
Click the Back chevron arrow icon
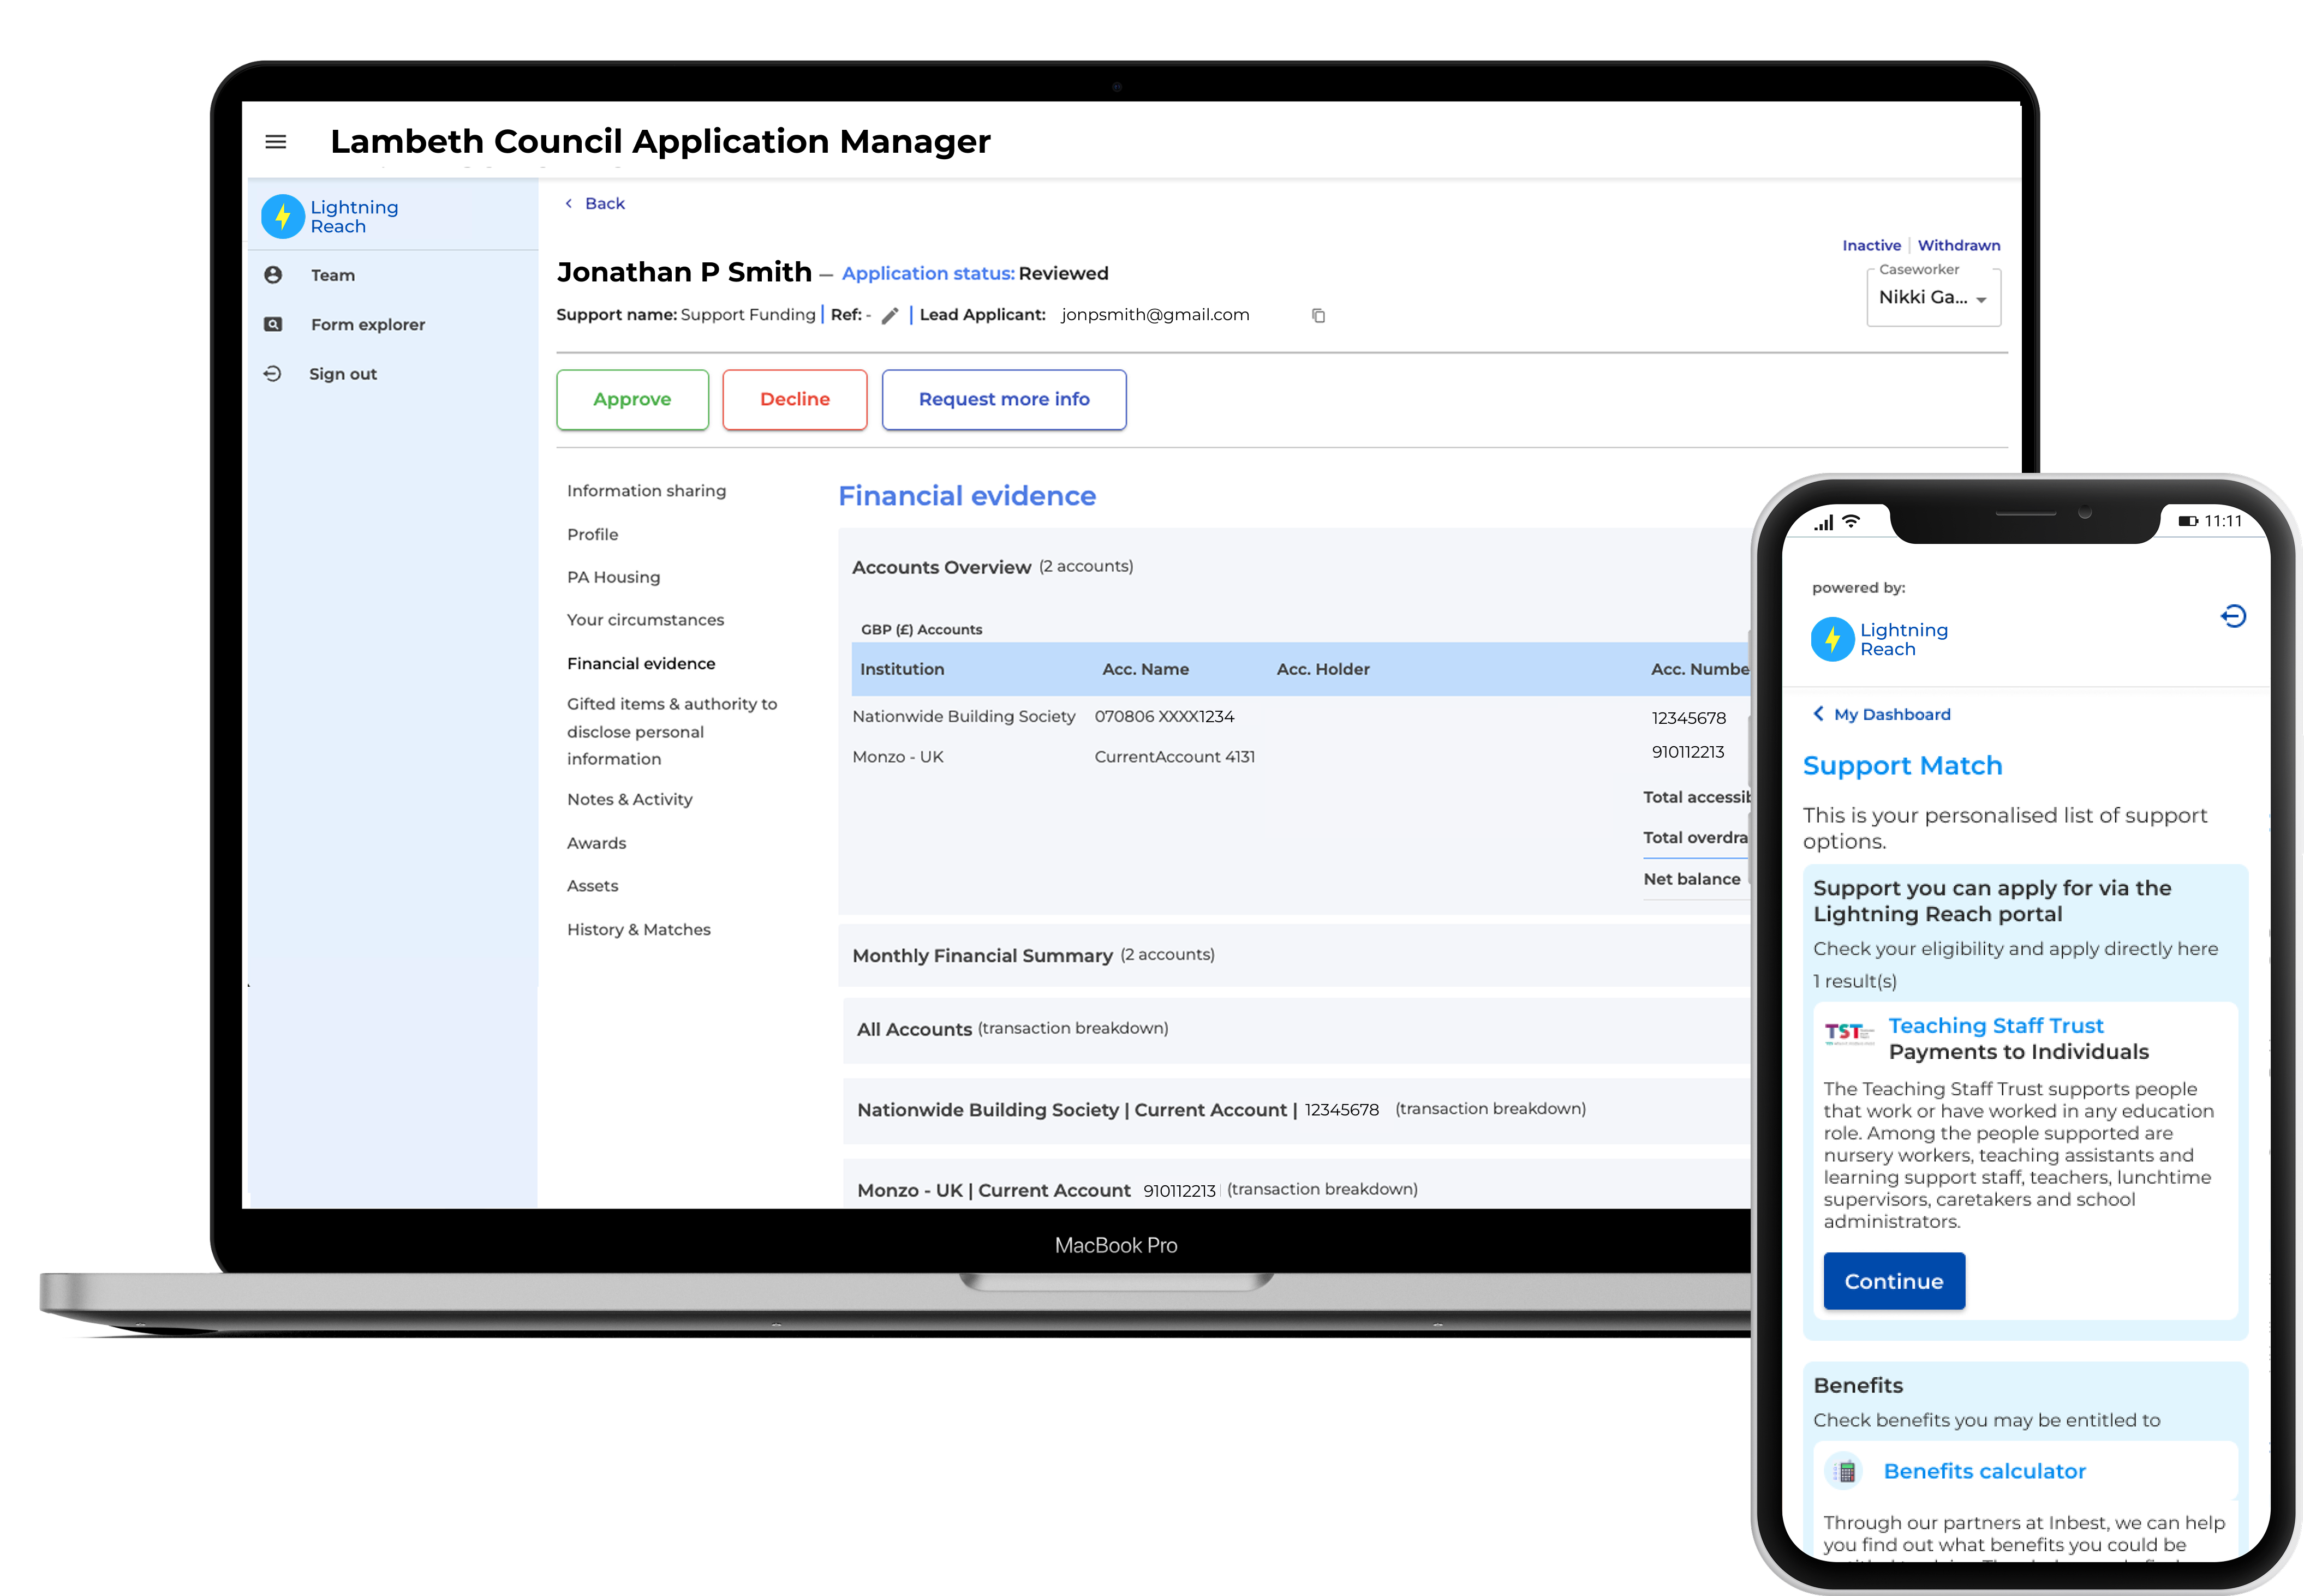569,203
